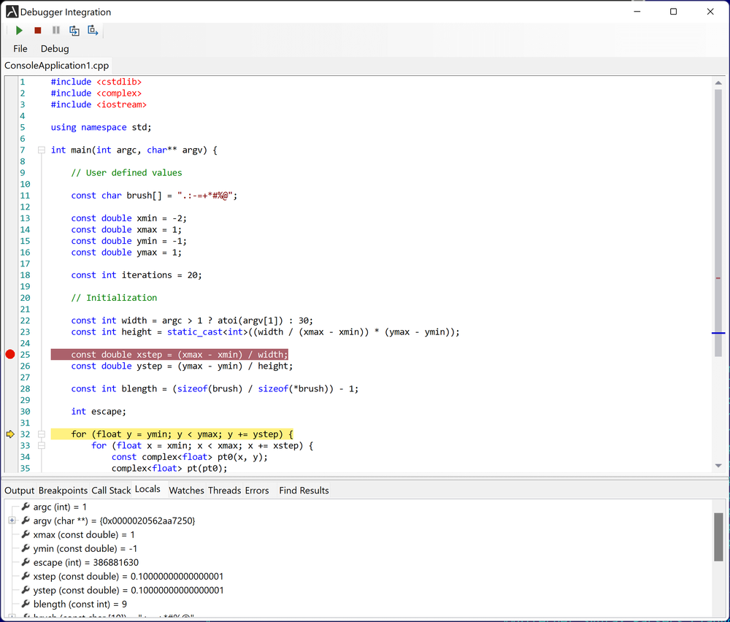Click the wrench icon beside blength
Image resolution: width=730 pixels, height=622 pixels.
point(26,603)
